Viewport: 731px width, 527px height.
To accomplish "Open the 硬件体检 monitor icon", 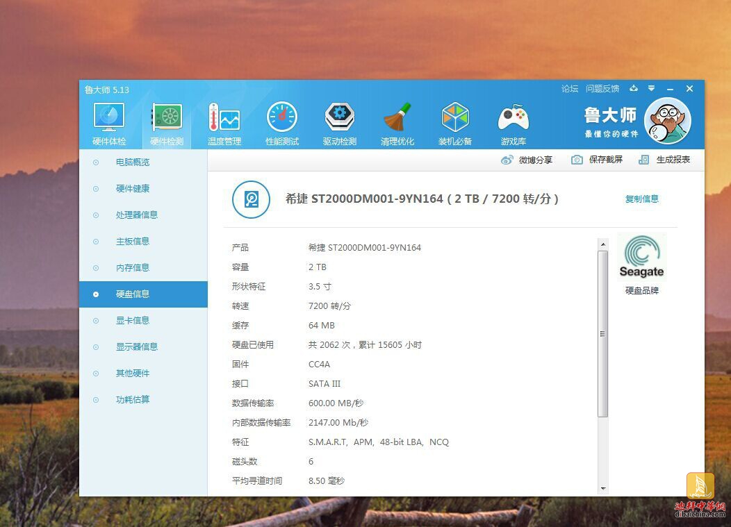I will click(x=108, y=116).
